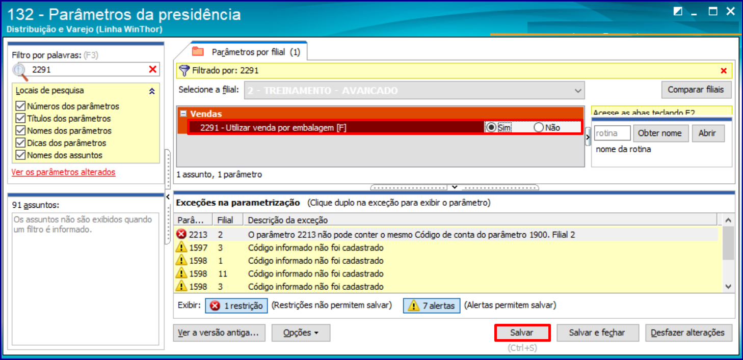
Task: Toggle display of '1 restrição' filter
Action: click(236, 306)
